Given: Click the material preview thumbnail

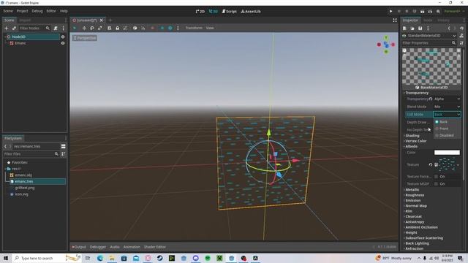Looking at the screenshot, I should 431,66.
